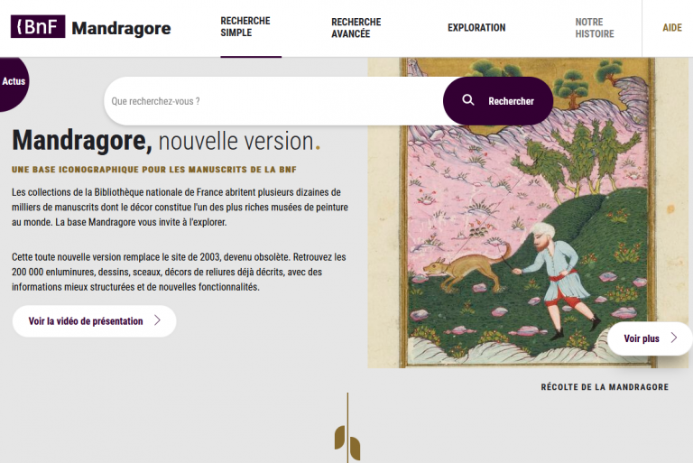The height and width of the screenshot is (463, 693).
Task: Click the magnifying glass search icon
Action: click(x=468, y=100)
